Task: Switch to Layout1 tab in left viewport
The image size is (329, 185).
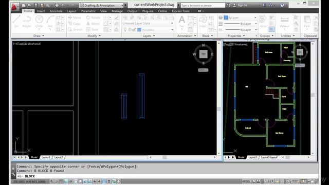Action: pos(46,157)
